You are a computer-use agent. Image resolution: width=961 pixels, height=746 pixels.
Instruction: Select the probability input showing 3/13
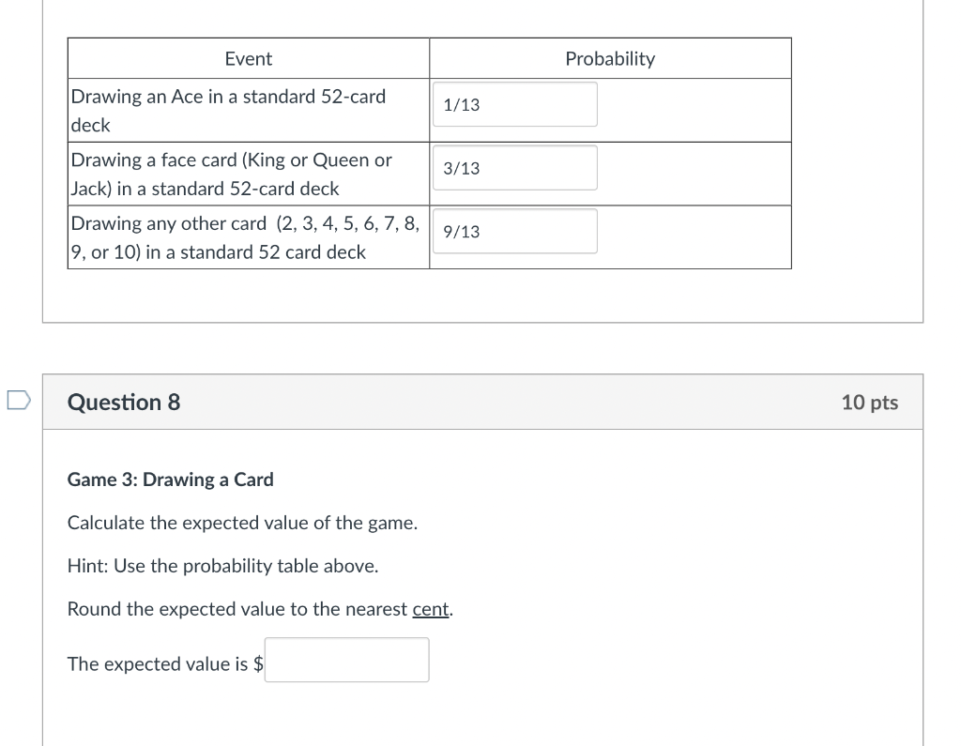coord(514,167)
